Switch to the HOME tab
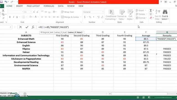Image resolution: width=177 pixels, height=100 pixels. 9,6
